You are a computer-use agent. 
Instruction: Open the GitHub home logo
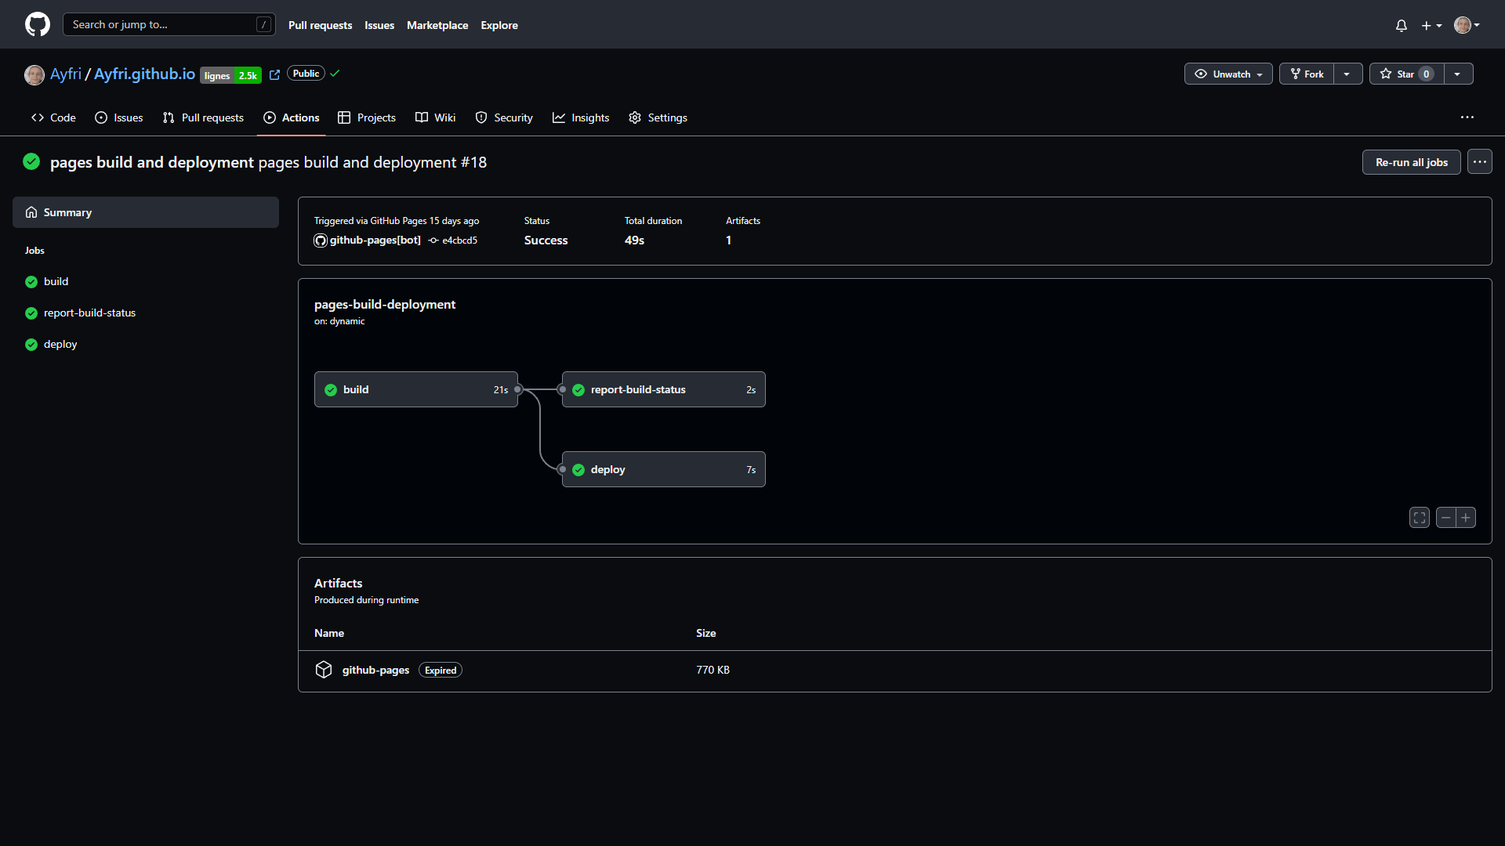pos(38,24)
